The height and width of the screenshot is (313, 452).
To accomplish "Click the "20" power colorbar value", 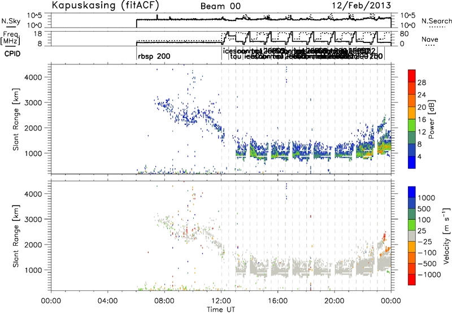I will [421, 107].
